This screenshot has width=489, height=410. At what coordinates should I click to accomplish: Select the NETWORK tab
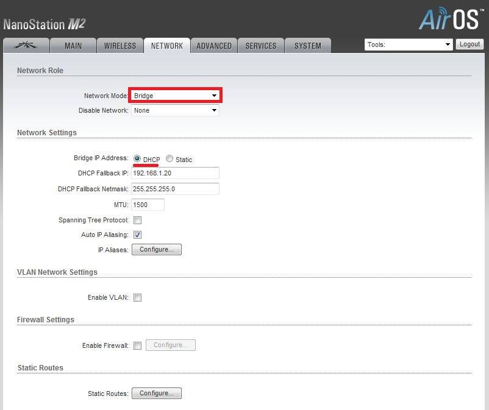[x=167, y=46]
